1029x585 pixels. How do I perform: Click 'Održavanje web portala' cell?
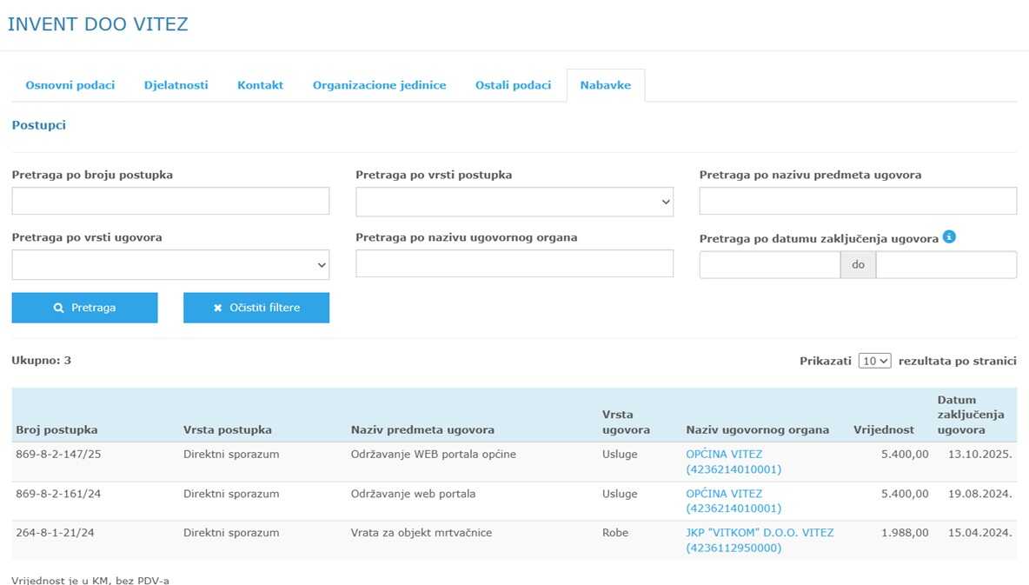(x=414, y=494)
